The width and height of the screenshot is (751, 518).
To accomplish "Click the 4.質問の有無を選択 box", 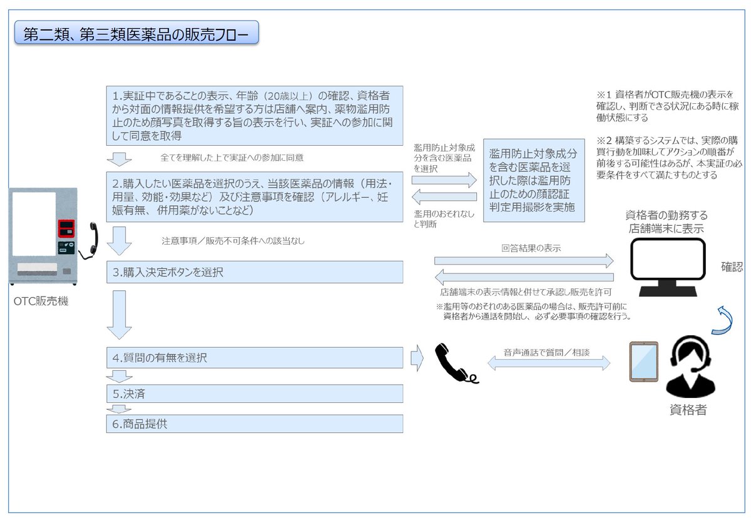I will click(255, 357).
